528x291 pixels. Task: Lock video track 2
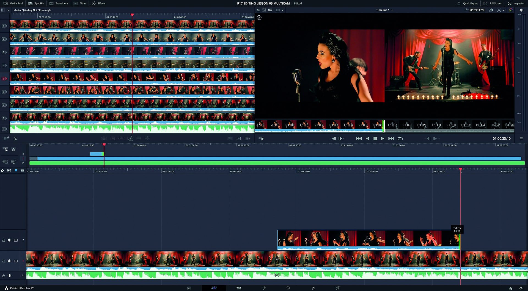[4, 240]
